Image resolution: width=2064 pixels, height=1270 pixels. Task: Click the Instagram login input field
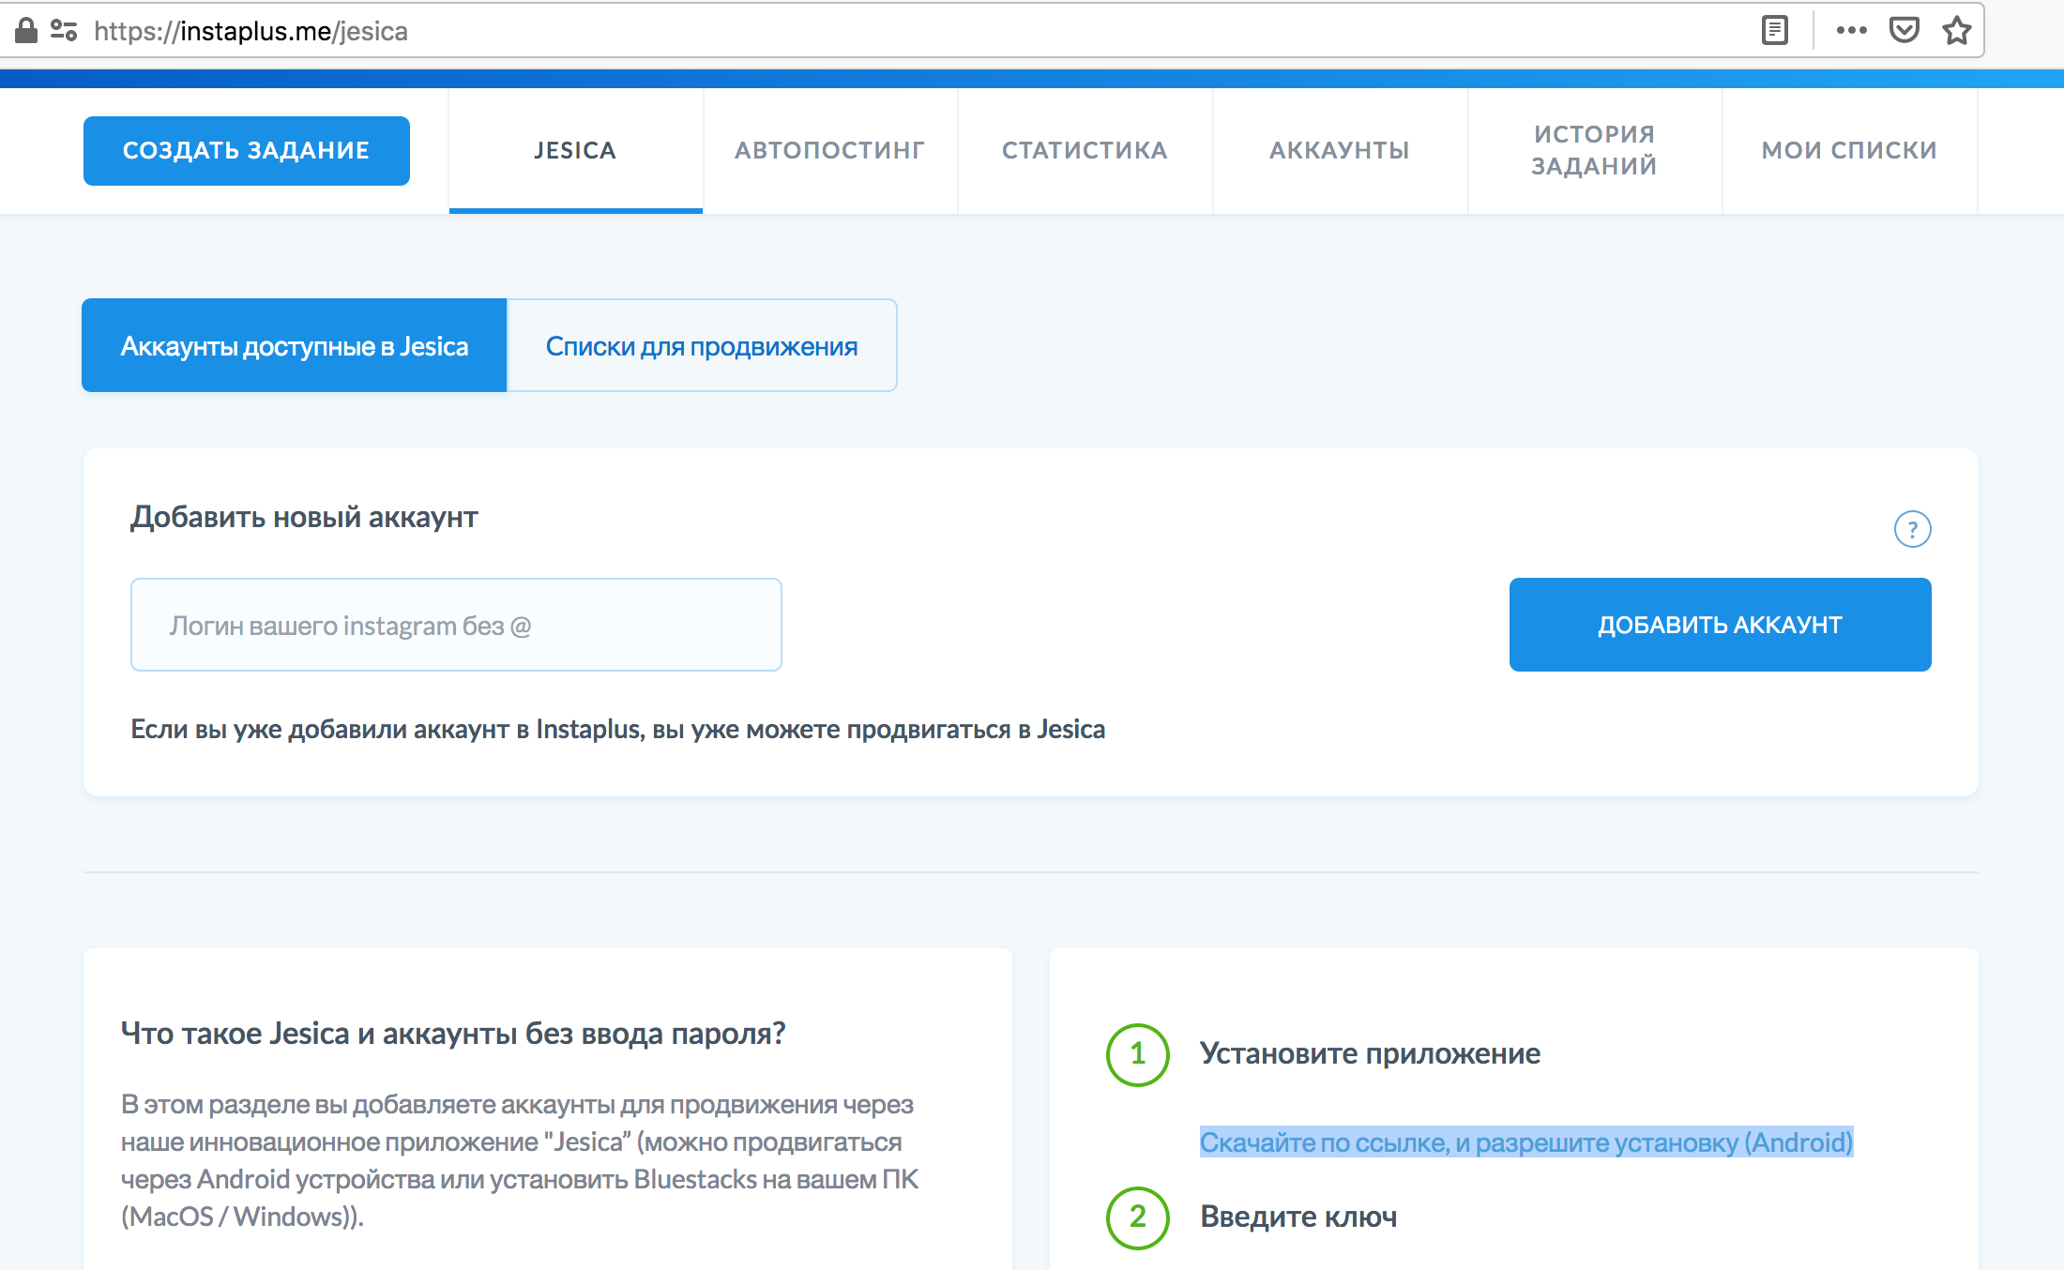click(x=456, y=625)
